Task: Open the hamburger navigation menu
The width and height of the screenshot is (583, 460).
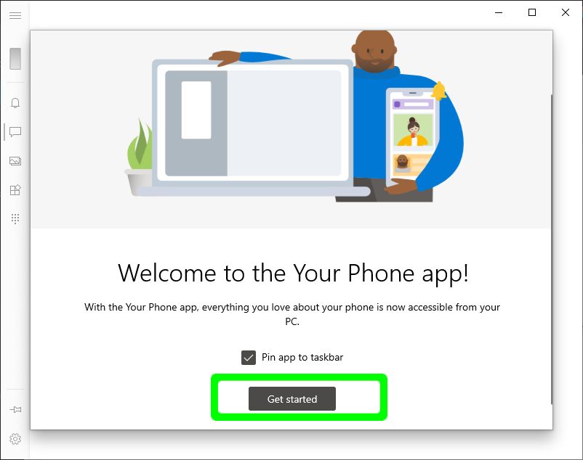Action: (15, 15)
